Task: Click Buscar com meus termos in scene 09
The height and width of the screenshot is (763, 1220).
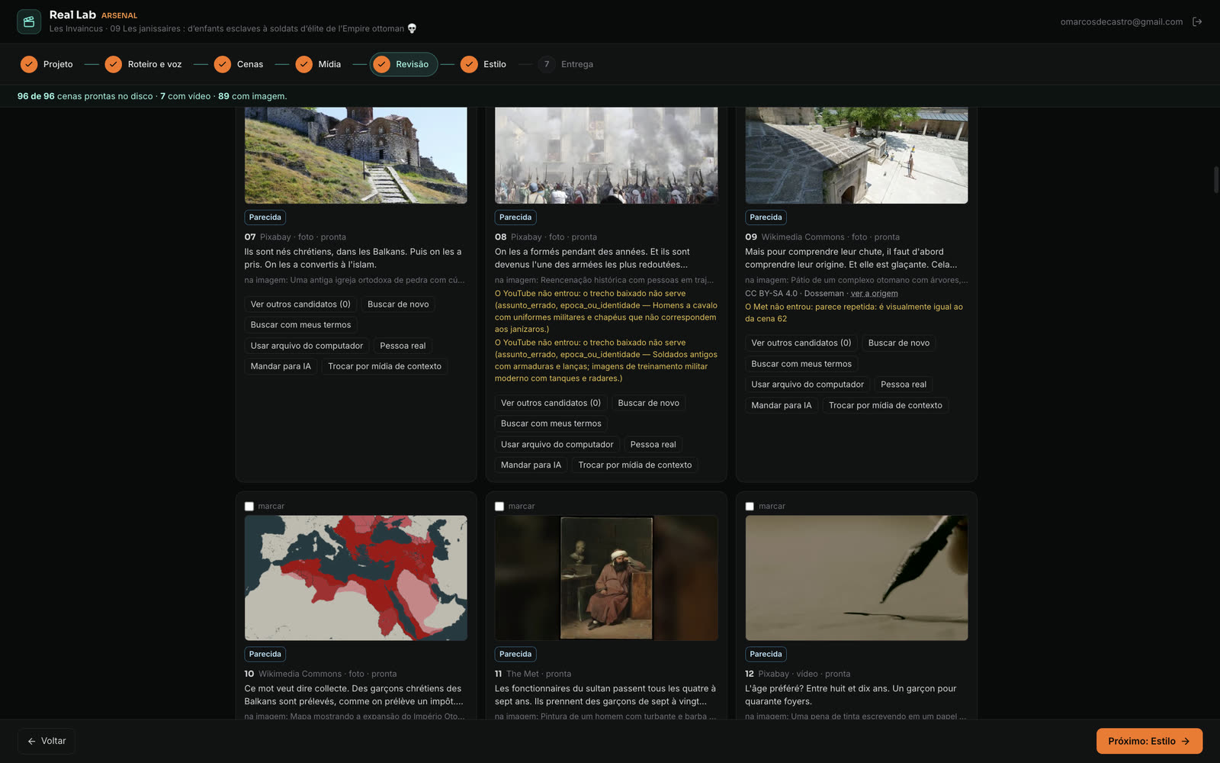Action: click(x=801, y=364)
